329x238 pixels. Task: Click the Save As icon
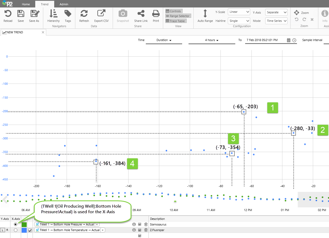click(34, 14)
